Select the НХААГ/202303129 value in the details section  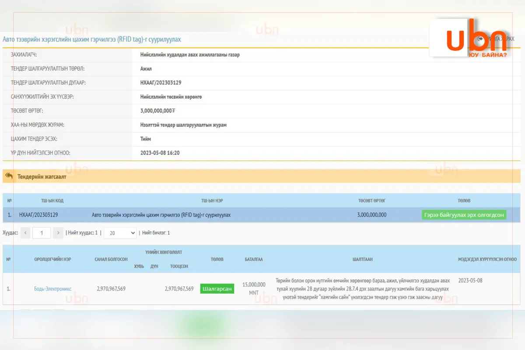(x=161, y=83)
